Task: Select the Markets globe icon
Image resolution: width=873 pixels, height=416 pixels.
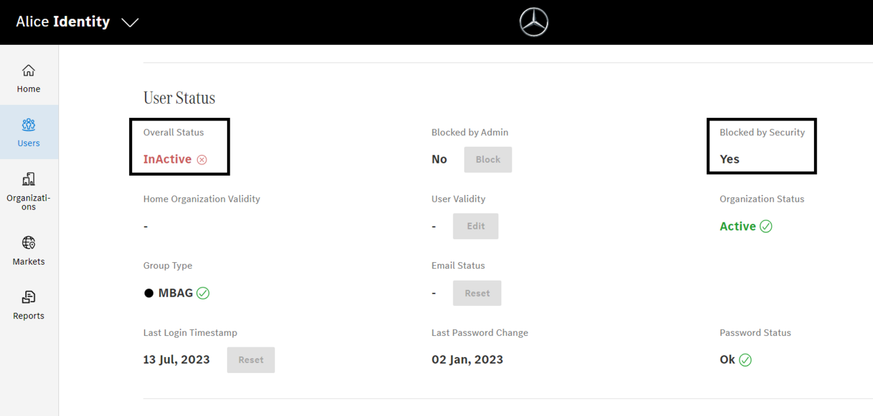Action: [x=28, y=243]
